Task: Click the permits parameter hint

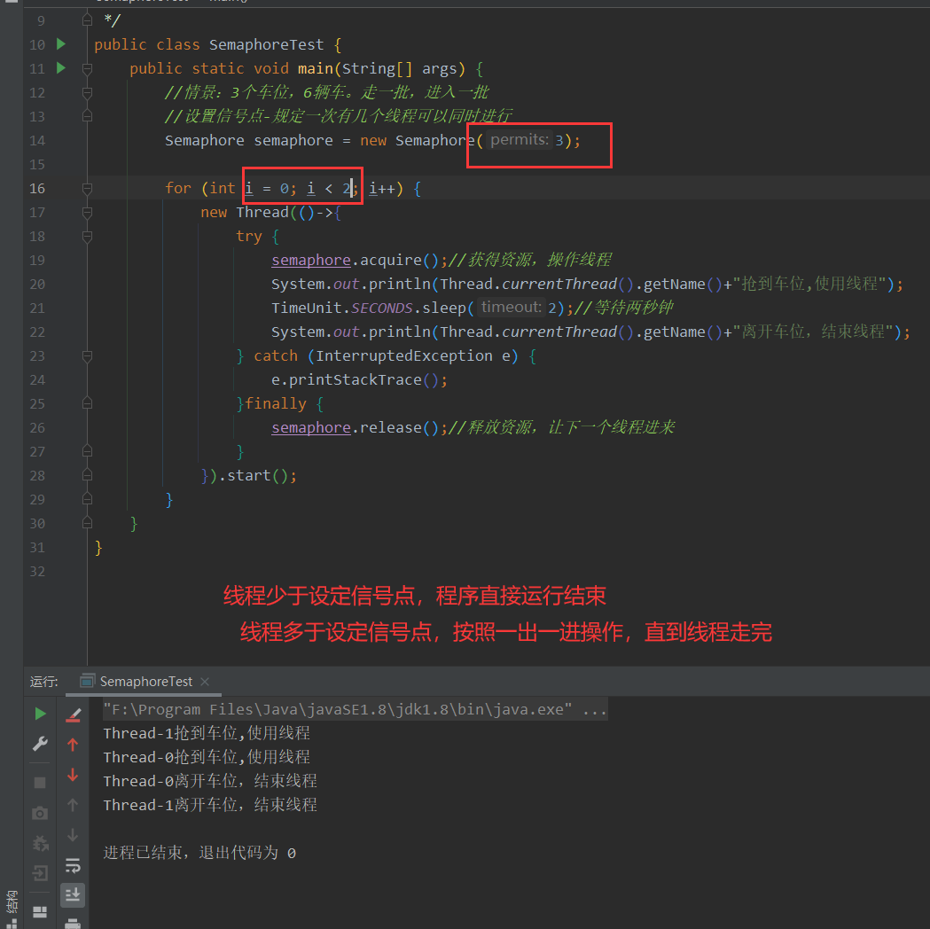Action: (519, 140)
